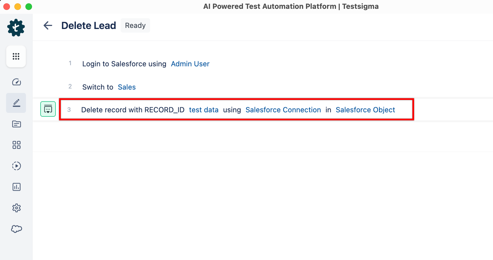493x260 pixels.
Task: Click Salesforce Connection in step 3
Action: [x=283, y=110]
